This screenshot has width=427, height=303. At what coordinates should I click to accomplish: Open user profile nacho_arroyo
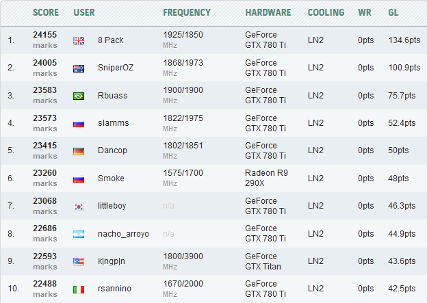(123, 234)
